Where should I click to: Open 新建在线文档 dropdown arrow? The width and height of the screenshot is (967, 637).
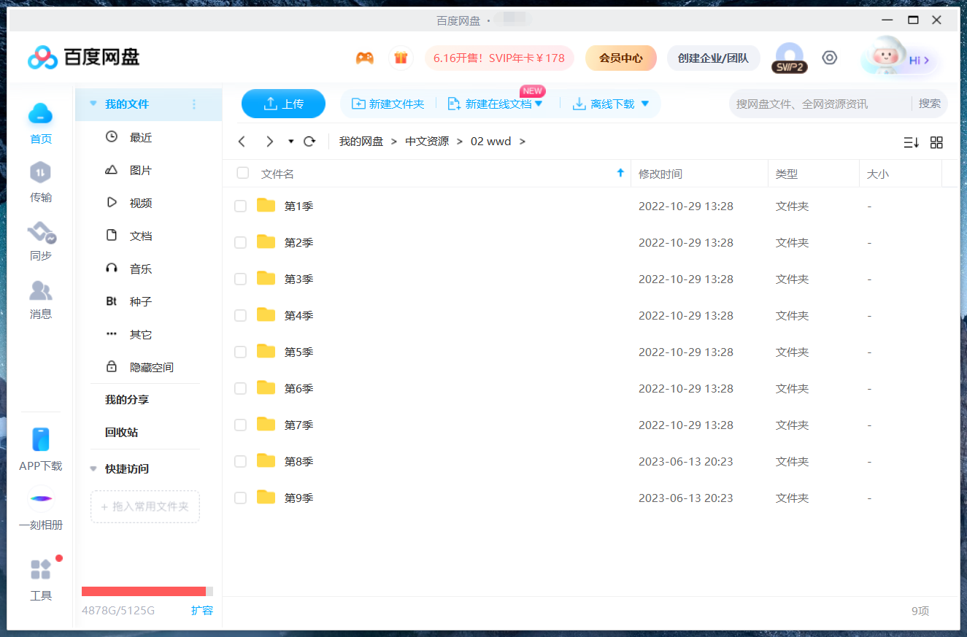539,104
